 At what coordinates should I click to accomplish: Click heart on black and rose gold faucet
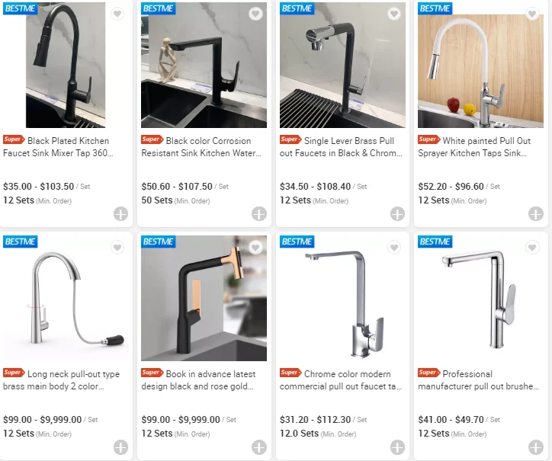[x=255, y=248]
